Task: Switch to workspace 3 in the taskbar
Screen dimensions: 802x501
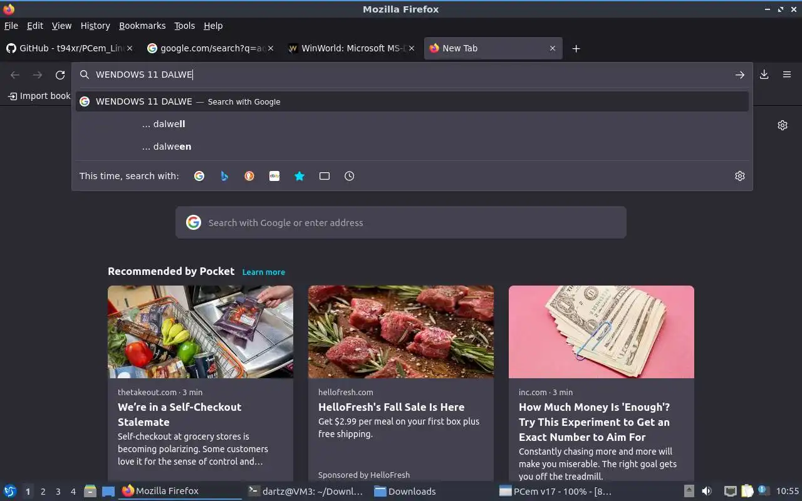Action: 58,492
